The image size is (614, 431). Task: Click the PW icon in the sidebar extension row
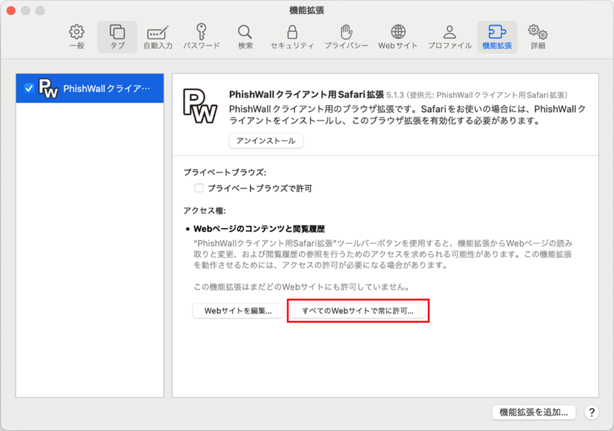point(48,88)
